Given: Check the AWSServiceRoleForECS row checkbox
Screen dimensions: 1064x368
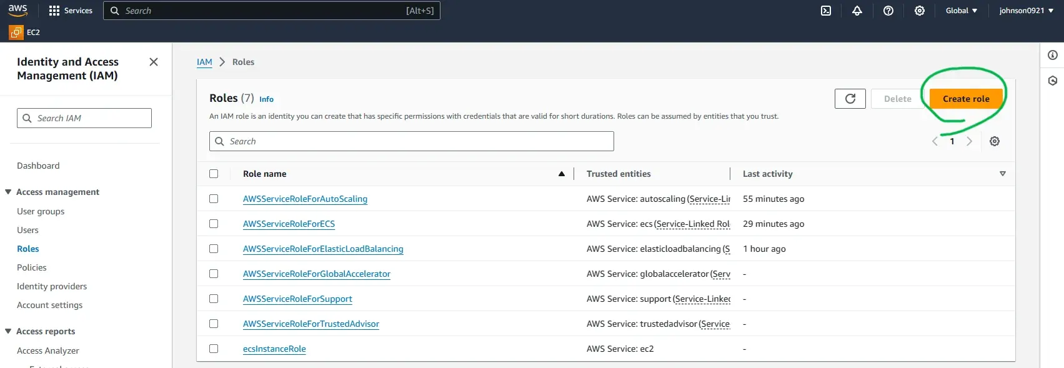Looking at the screenshot, I should click(214, 224).
